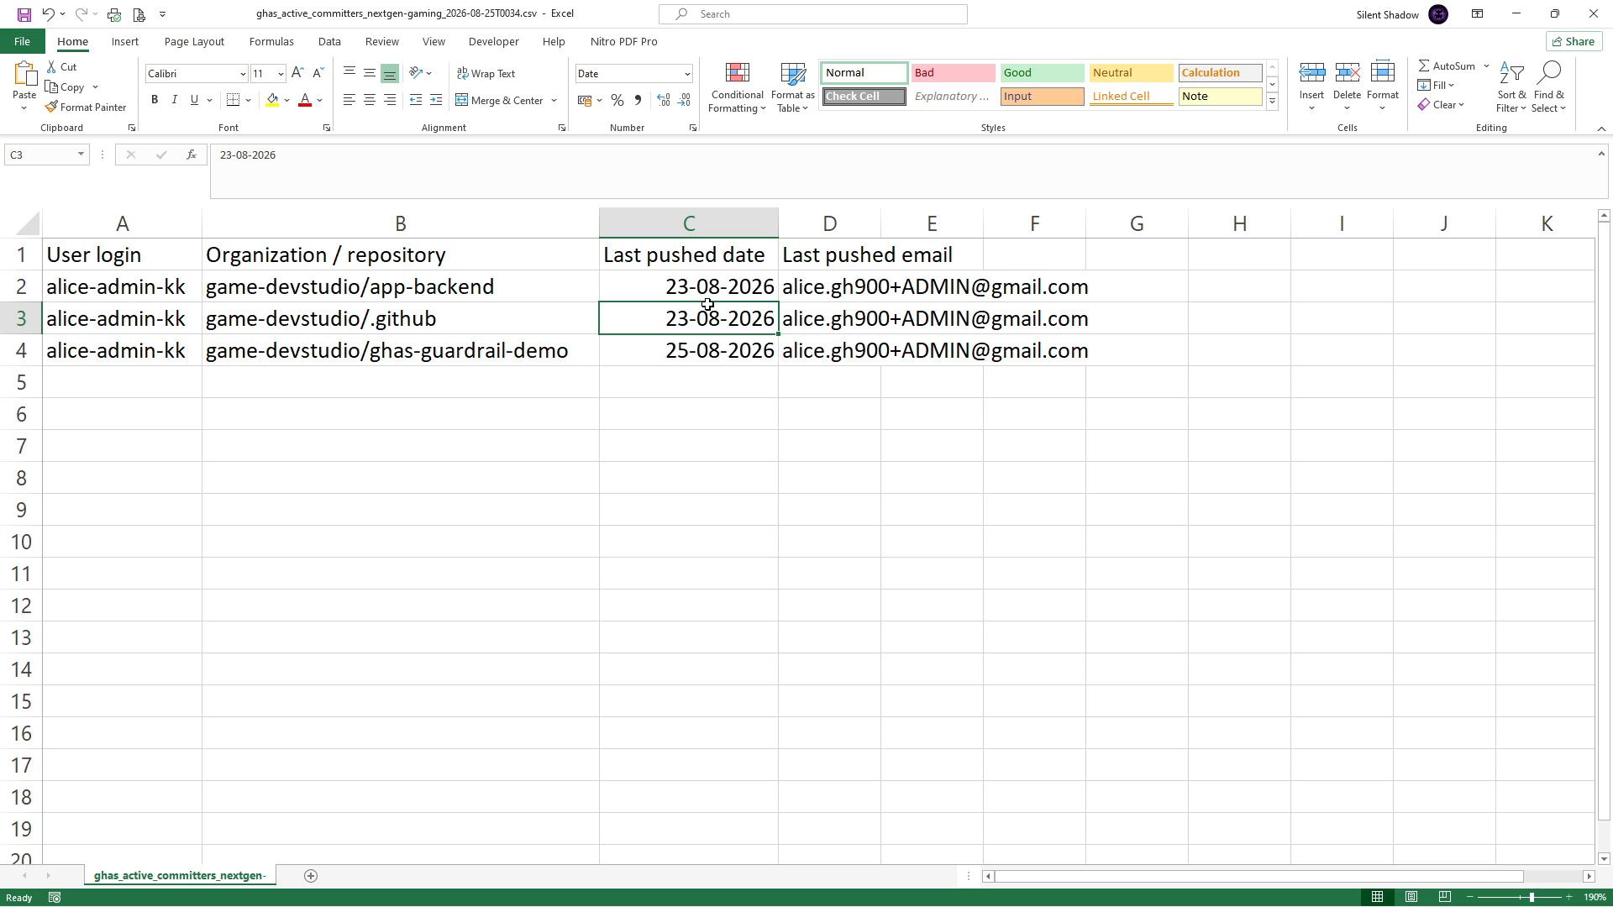Image resolution: width=1613 pixels, height=907 pixels.
Task: Click Increase Decimal icon
Action: tap(664, 101)
